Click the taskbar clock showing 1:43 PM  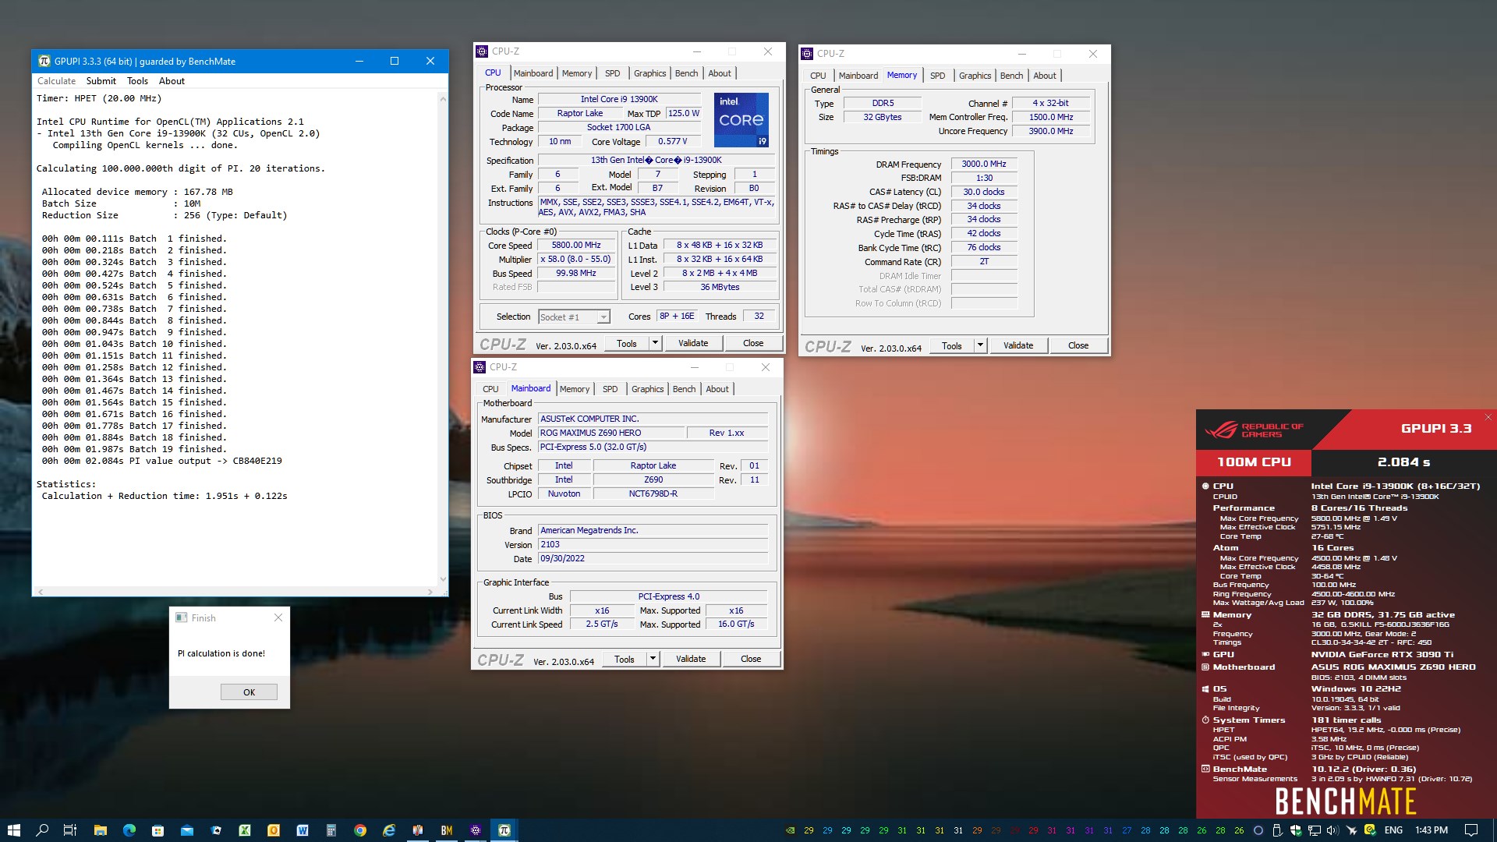(1431, 830)
